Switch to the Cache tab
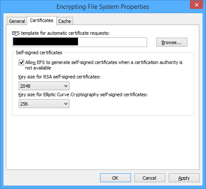Screen dimensions: 206x189 pos(64,21)
